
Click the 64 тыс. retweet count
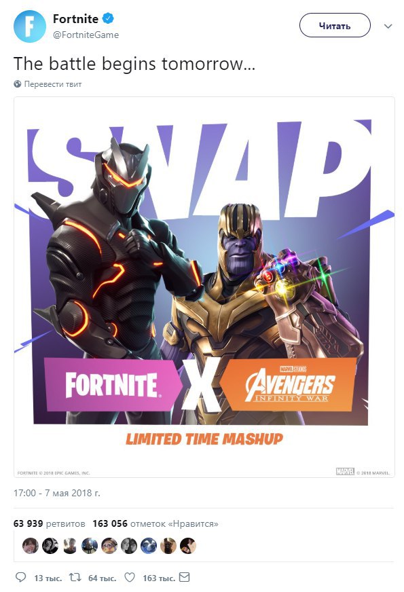[102, 578]
